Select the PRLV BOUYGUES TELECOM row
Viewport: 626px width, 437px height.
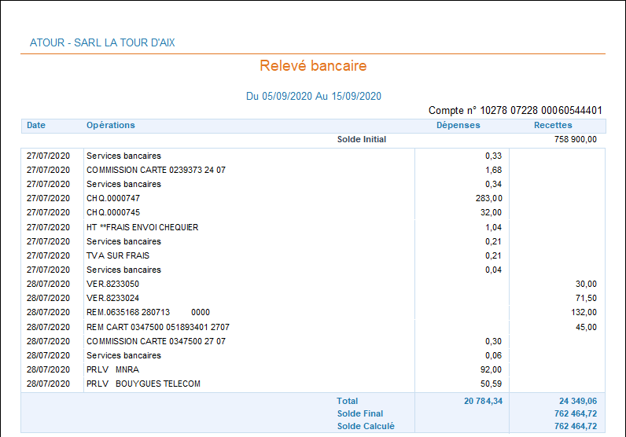click(x=143, y=384)
